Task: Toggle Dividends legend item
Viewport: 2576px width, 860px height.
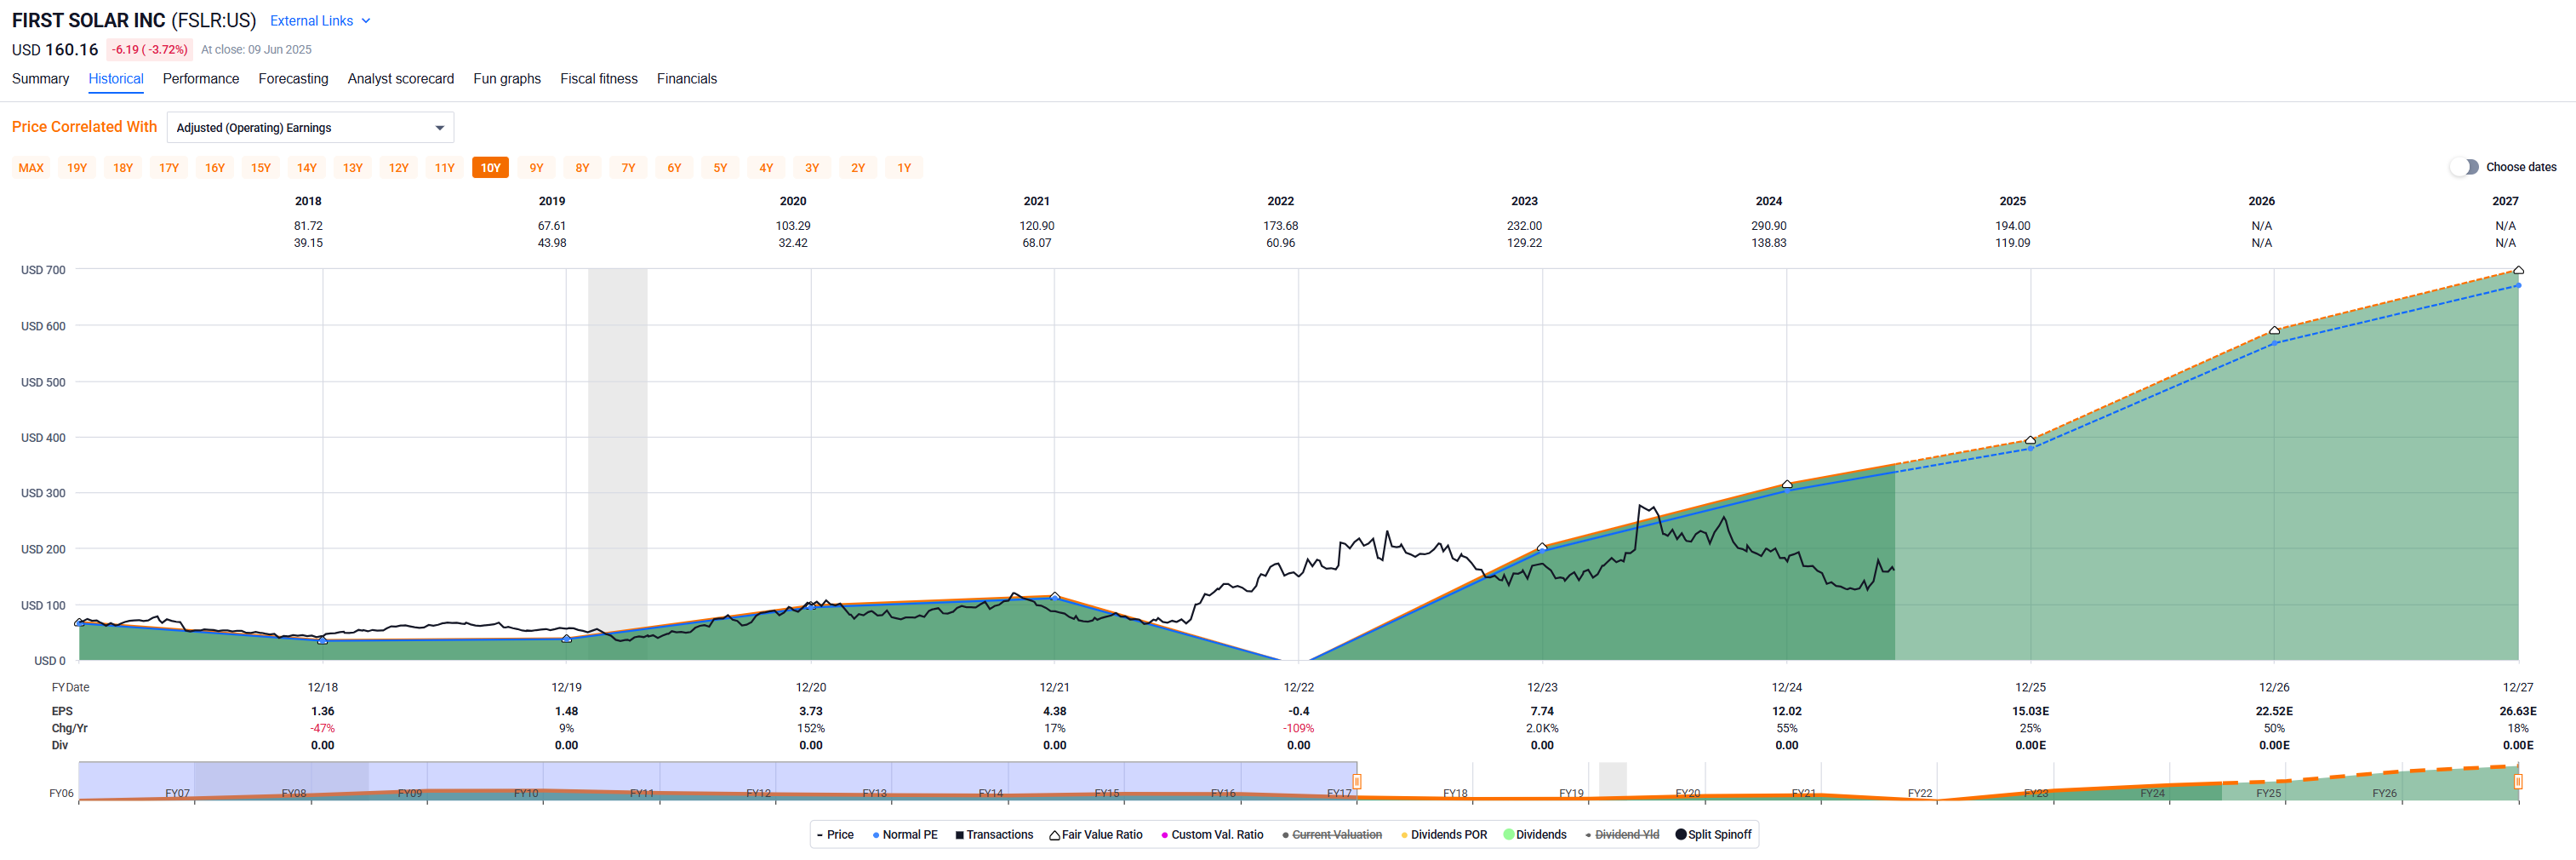Action: point(1536,835)
